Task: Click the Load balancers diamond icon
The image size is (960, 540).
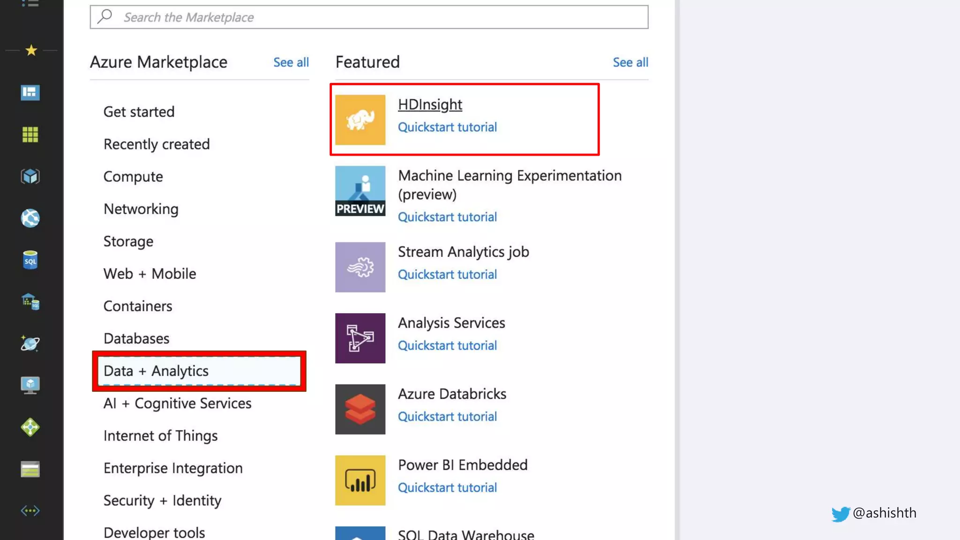Action: [x=30, y=427]
